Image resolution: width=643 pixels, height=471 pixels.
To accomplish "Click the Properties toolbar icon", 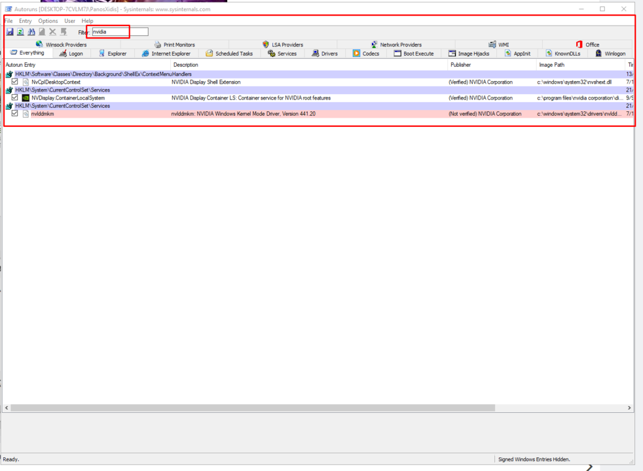I will 42,32.
